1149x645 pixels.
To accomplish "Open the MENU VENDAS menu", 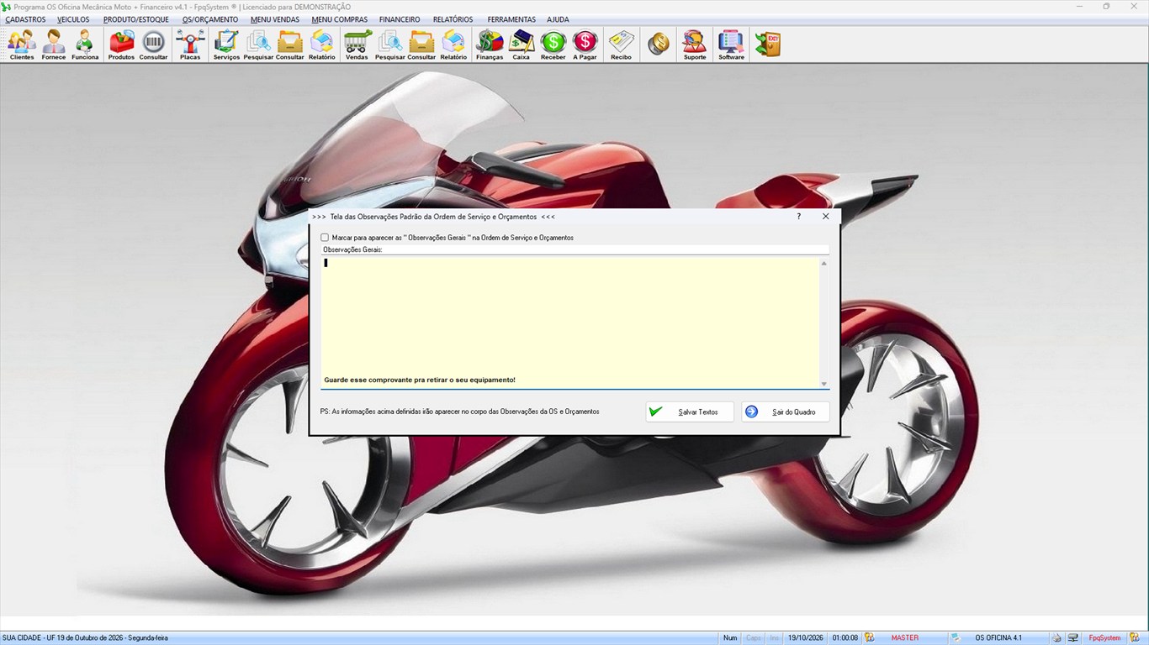I will 275,19.
